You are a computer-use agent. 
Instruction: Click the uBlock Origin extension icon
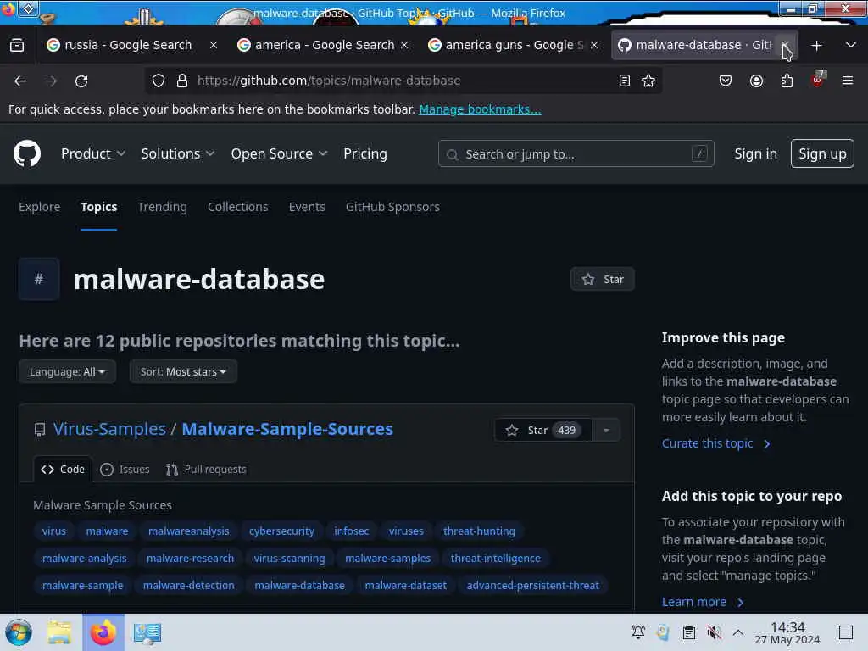(818, 80)
